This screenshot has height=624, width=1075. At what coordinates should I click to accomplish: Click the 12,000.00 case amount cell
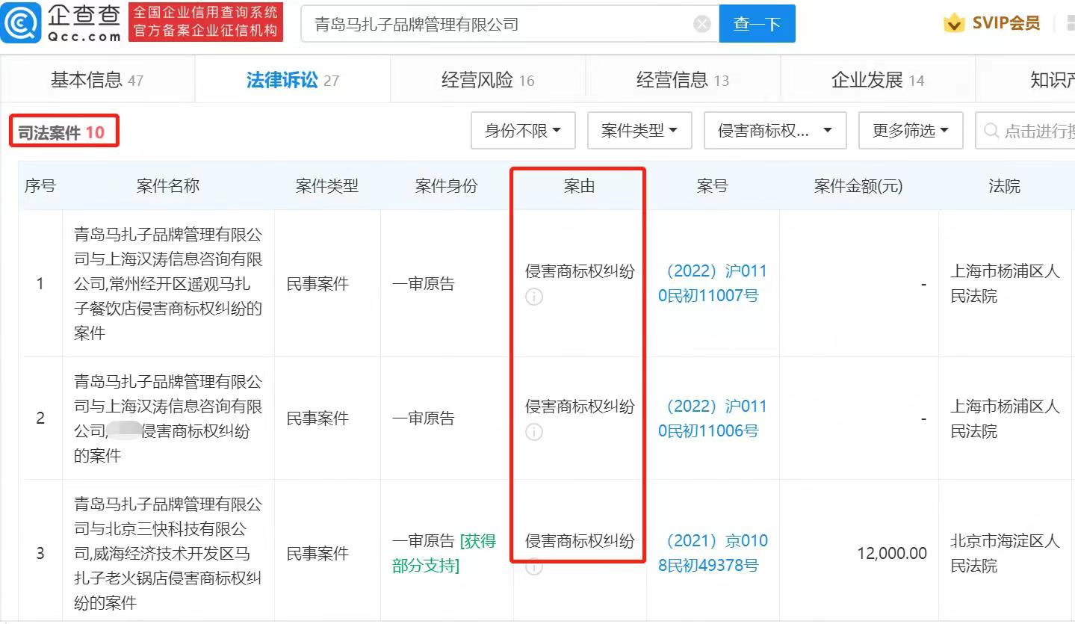click(892, 553)
